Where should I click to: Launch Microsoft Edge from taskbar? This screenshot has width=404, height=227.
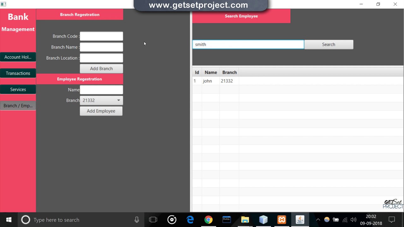190,220
